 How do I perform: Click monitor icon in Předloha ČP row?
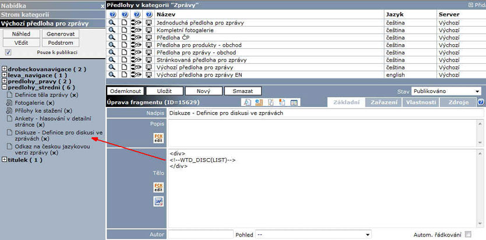pos(149,38)
